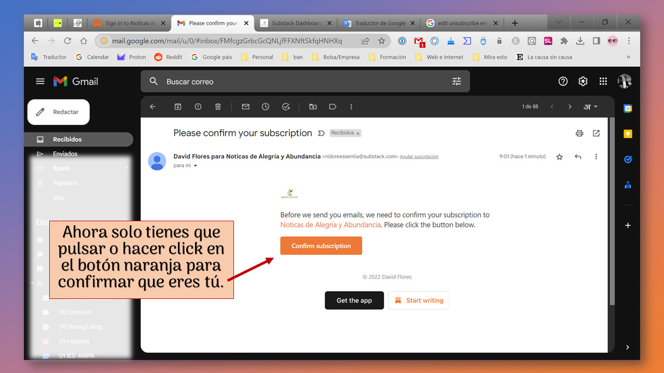The width and height of the screenshot is (664, 373).
Task: Go to newer message arrow
Action: pos(552,107)
